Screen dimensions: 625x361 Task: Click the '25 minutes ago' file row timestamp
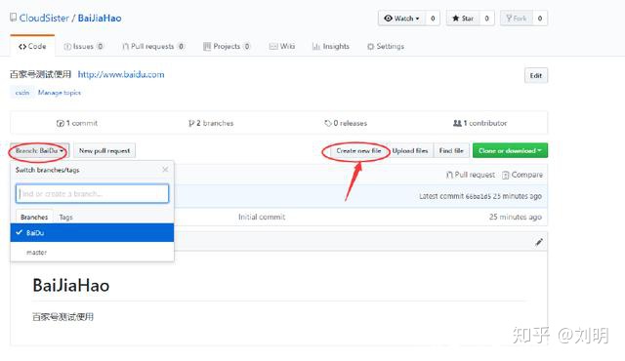tap(515, 217)
